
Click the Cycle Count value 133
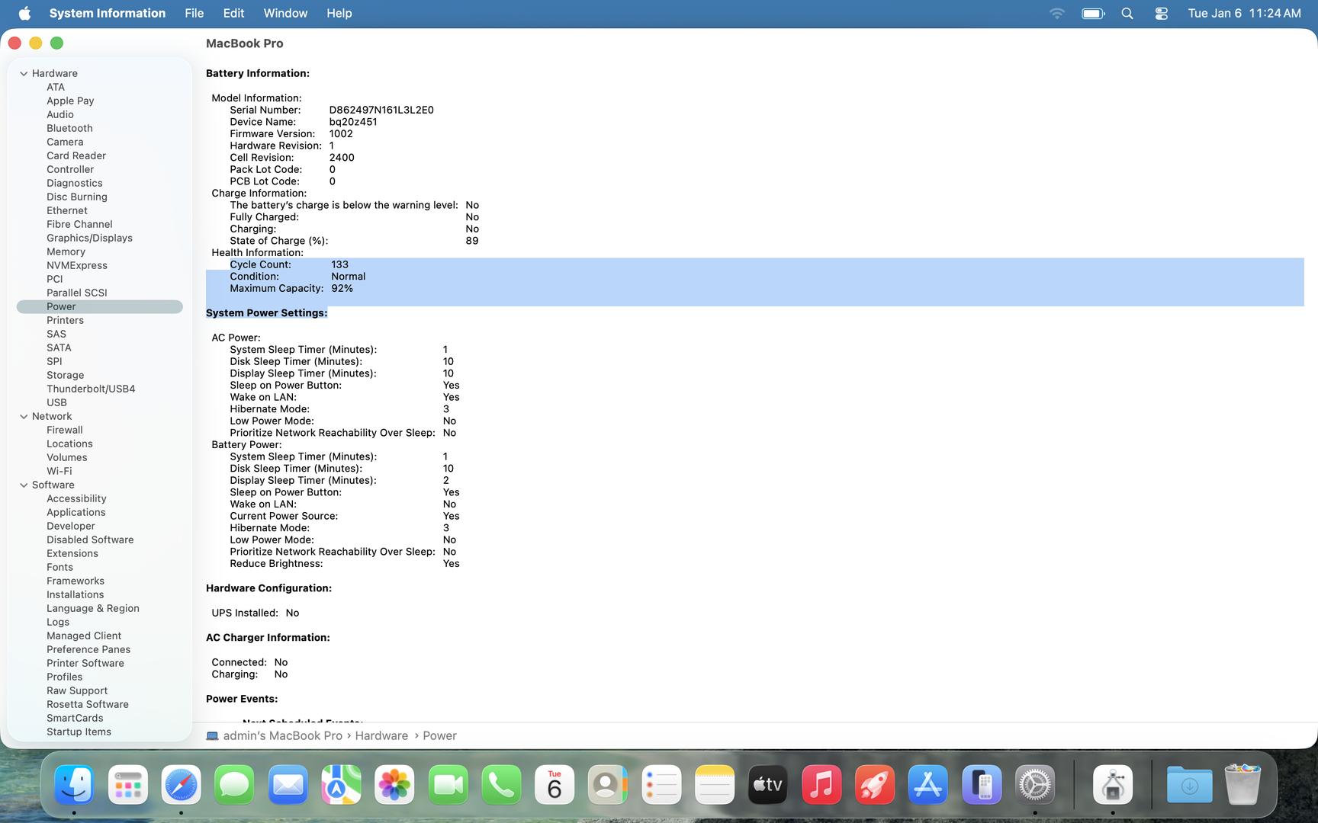(339, 264)
